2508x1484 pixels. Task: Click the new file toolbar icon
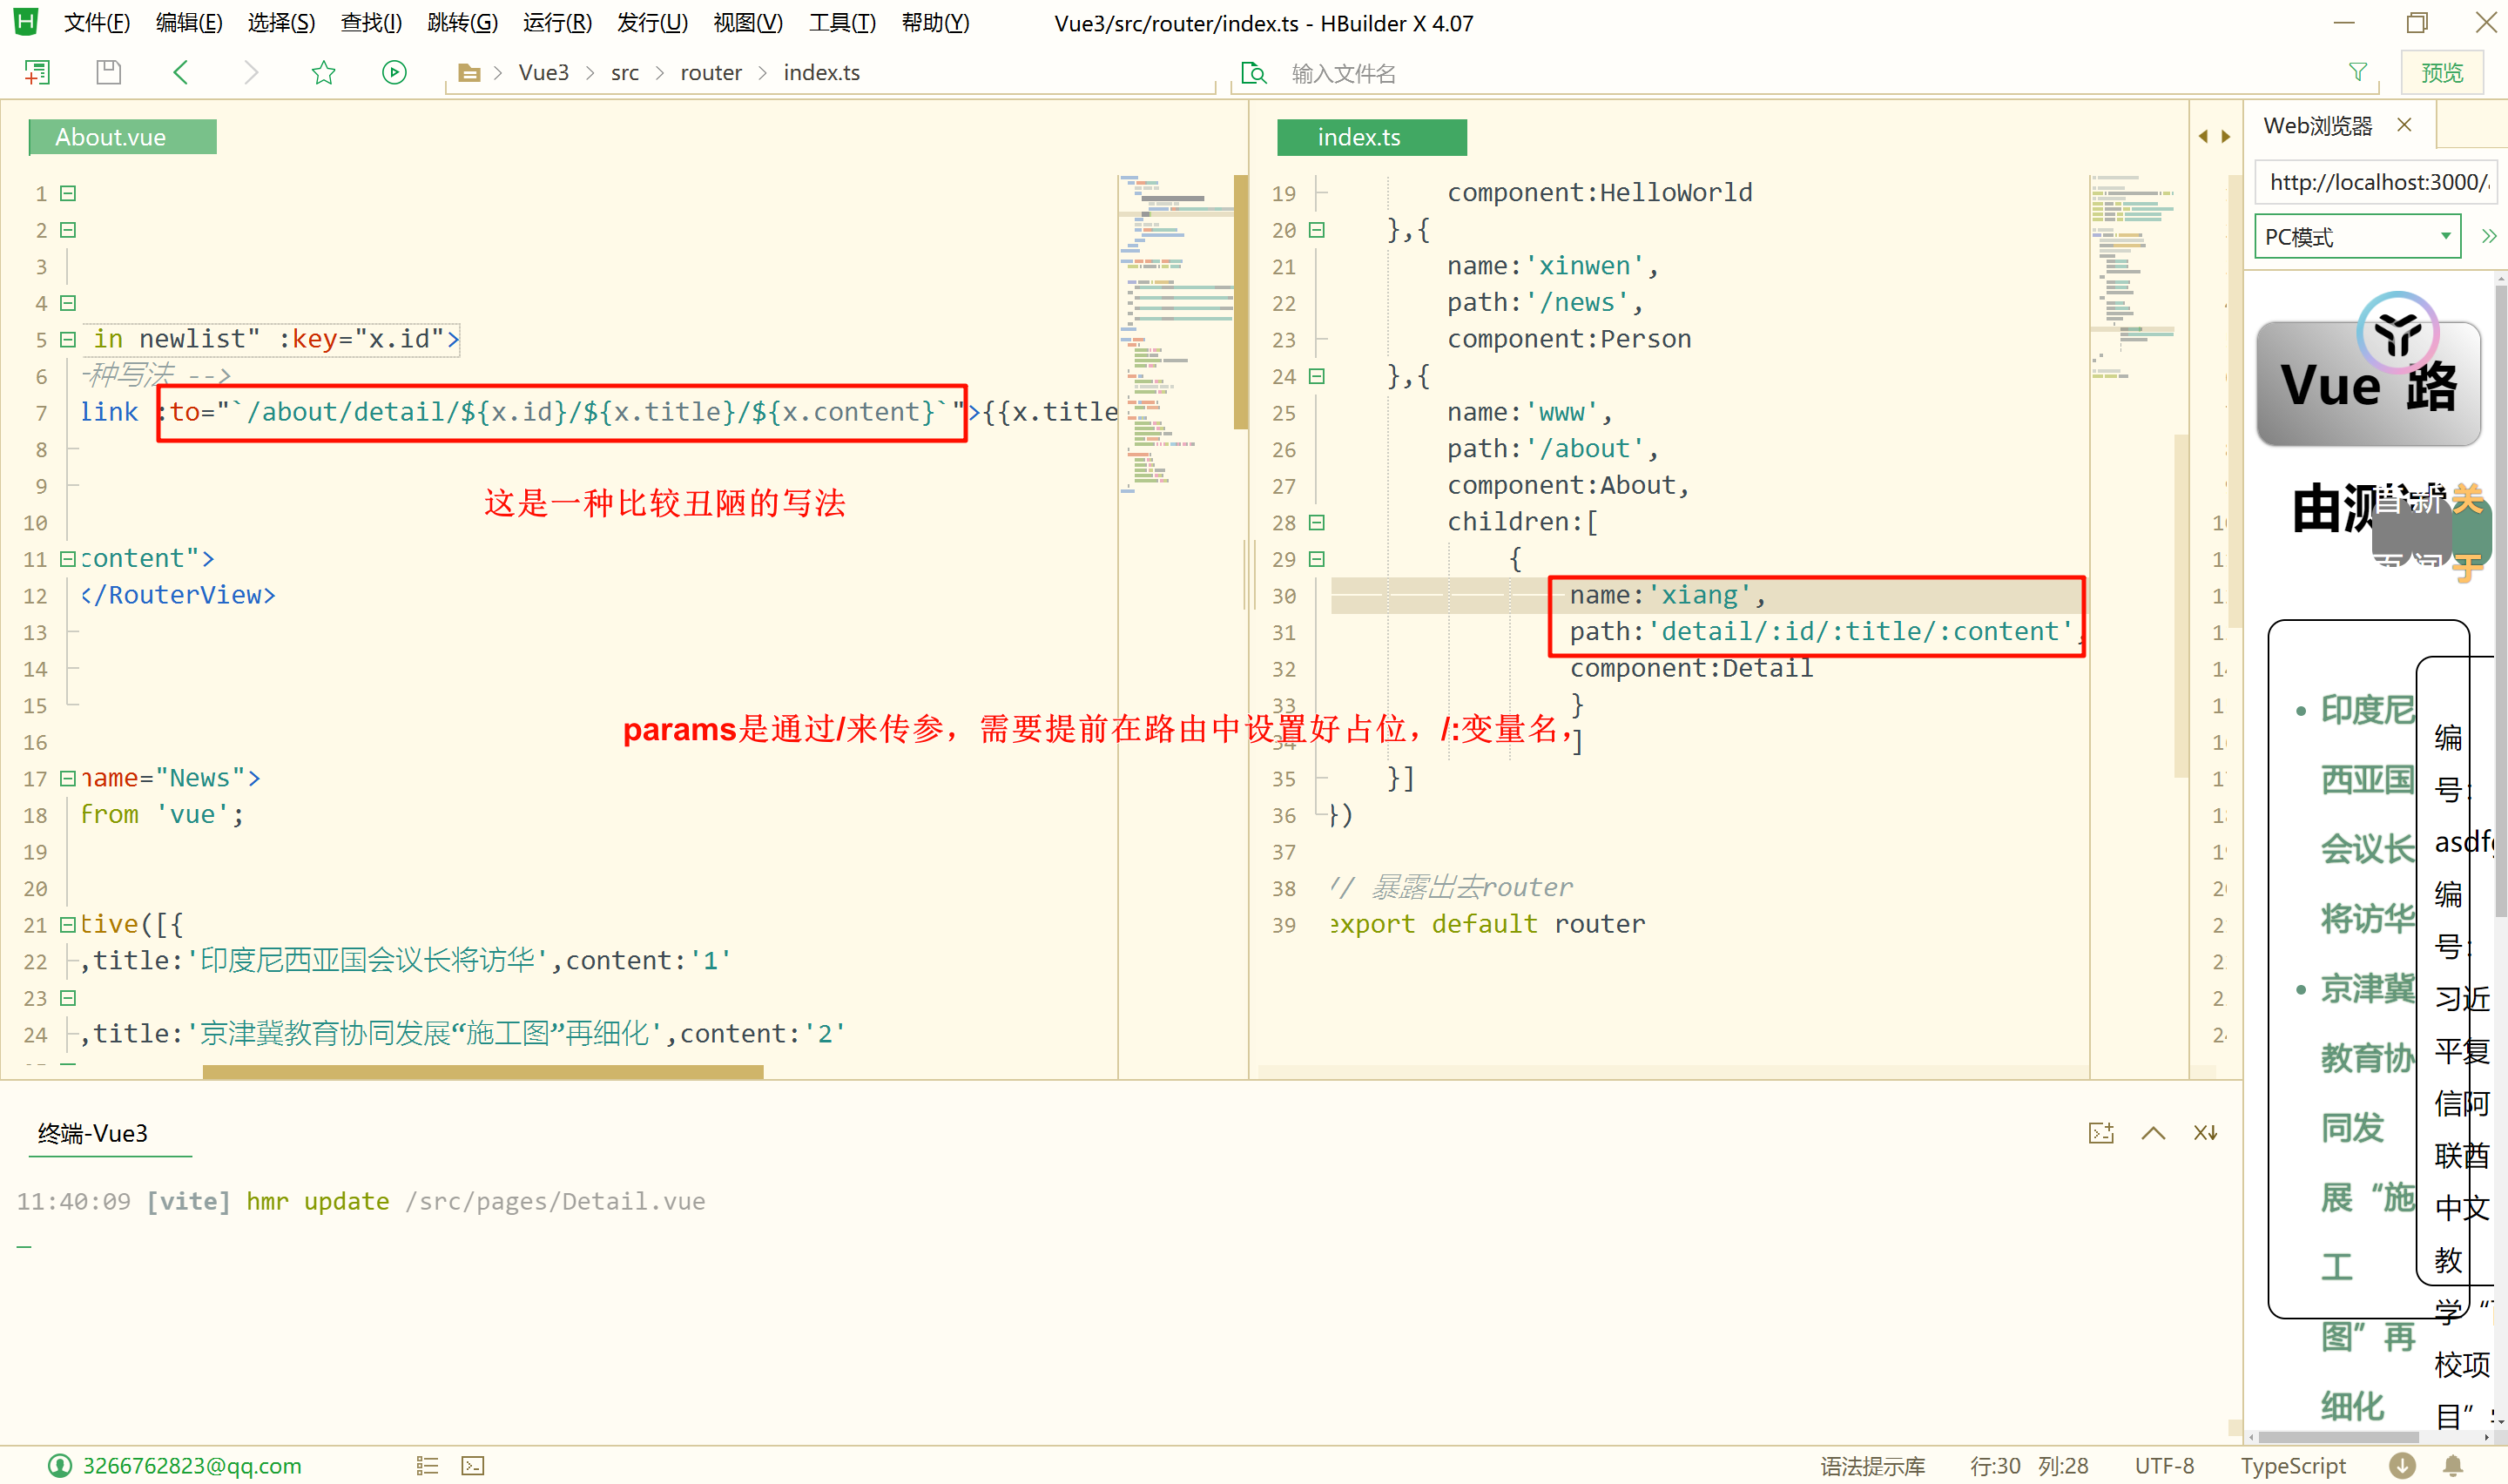pos(37,72)
